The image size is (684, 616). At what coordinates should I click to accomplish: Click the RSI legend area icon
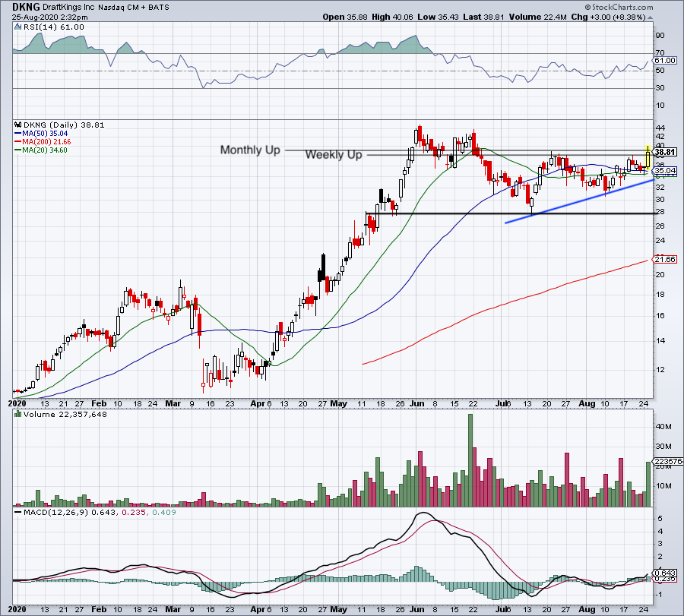click(x=17, y=27)
